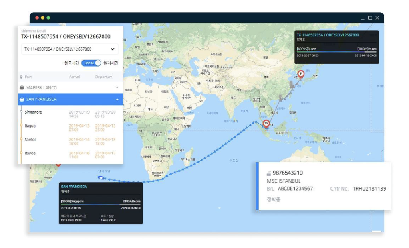Click the location pin icon next to Port

[21, 77]
